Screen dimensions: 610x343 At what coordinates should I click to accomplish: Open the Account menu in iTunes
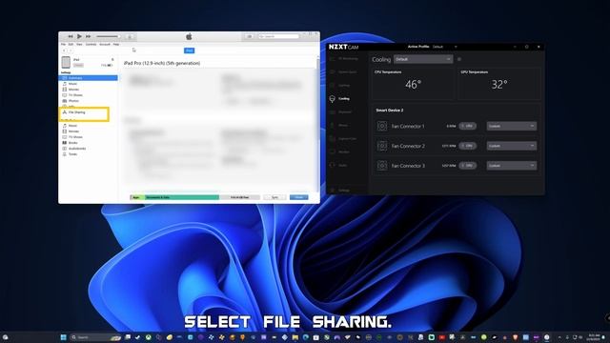[105, 45]
